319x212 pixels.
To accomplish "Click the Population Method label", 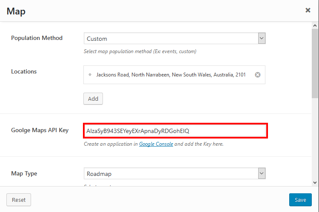I will (x=37, y=38).
